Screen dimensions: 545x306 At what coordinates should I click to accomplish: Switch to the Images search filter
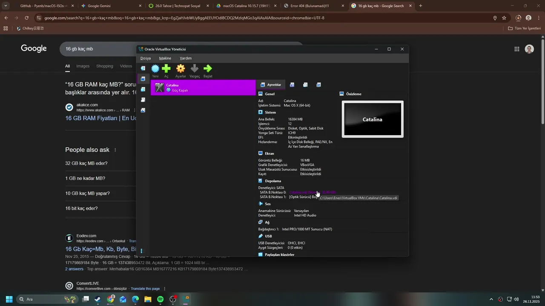click(x=83, y=66)
